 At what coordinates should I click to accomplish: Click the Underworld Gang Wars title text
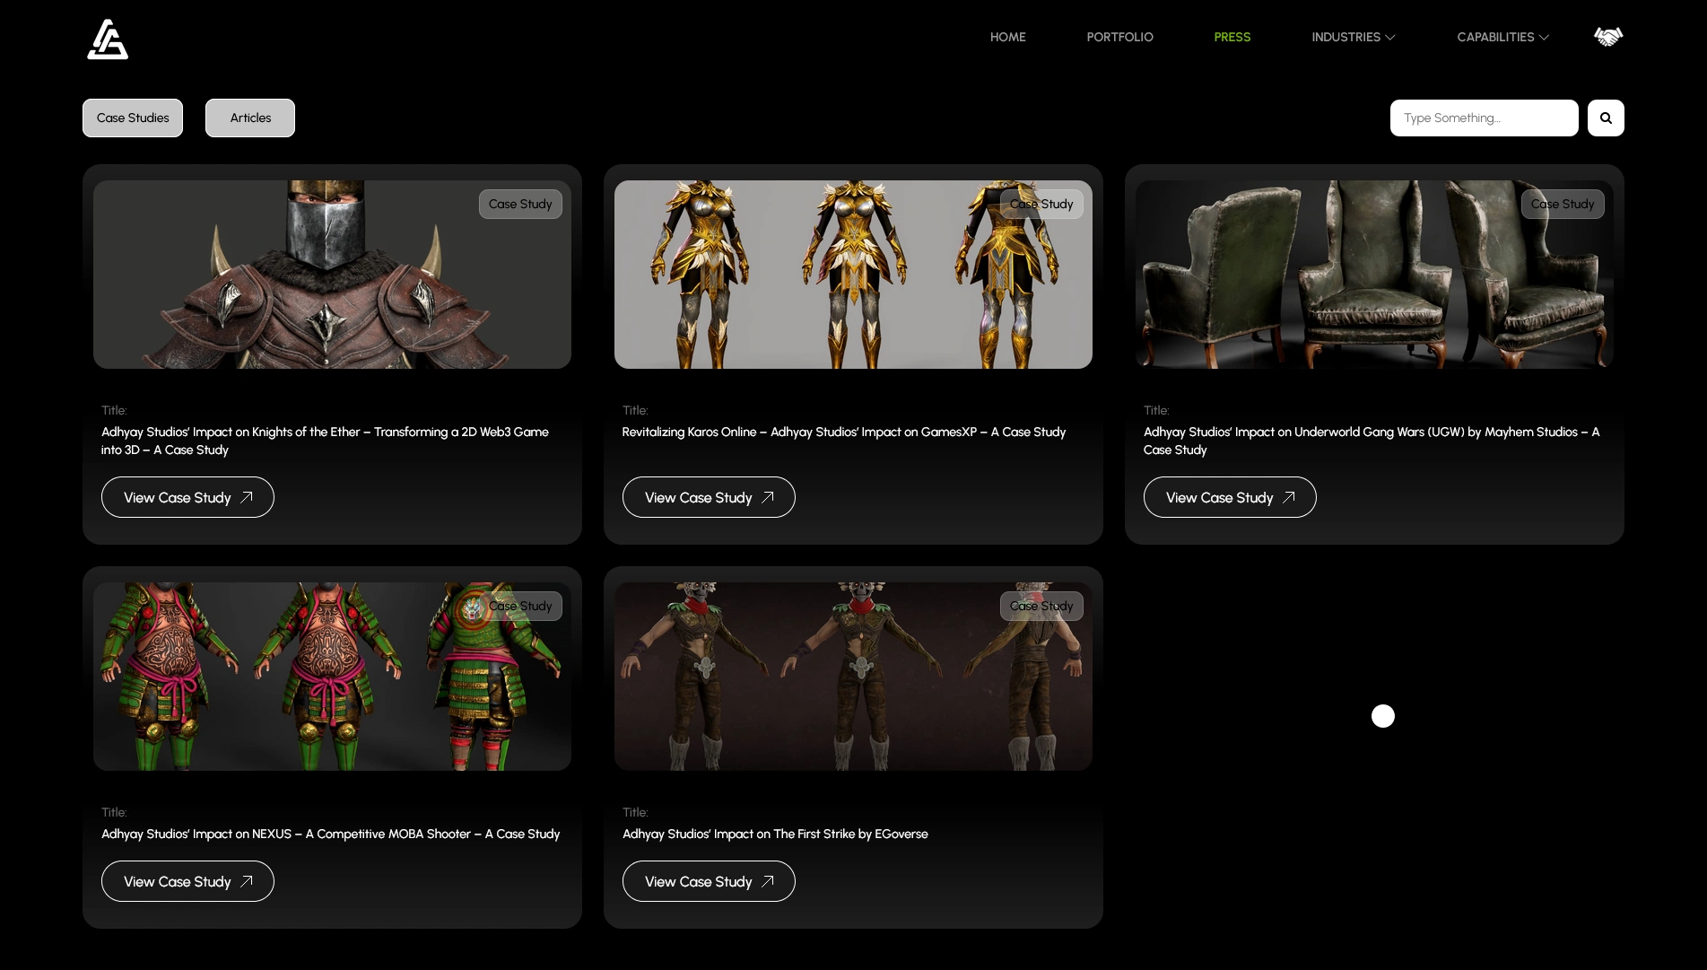1372,441
